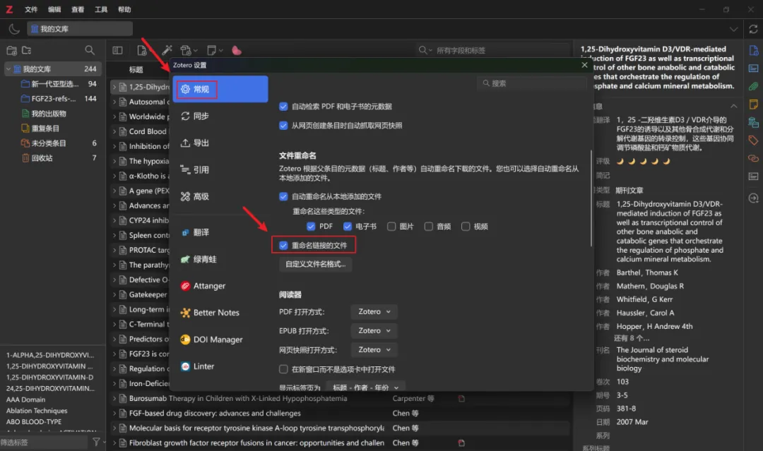
Task: Close the Zotero settings dialog
Action: click(x=584, y=65)
